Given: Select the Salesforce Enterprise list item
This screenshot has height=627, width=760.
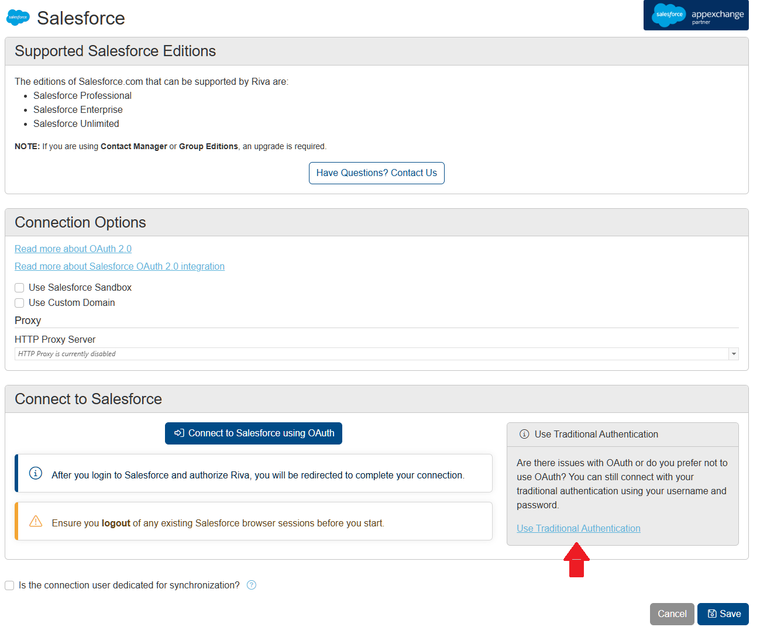Looking at the screenshot, I should (x=78, y=109).
